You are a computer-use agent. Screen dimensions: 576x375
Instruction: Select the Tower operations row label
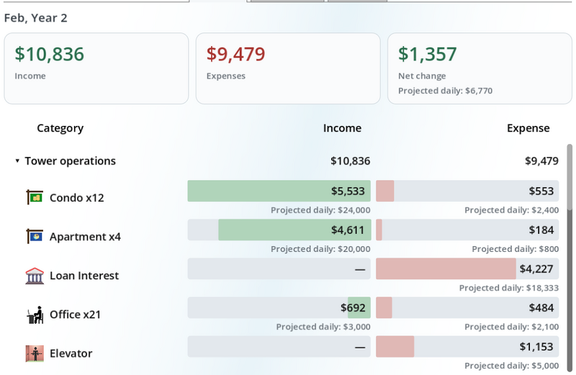(70, 161)
